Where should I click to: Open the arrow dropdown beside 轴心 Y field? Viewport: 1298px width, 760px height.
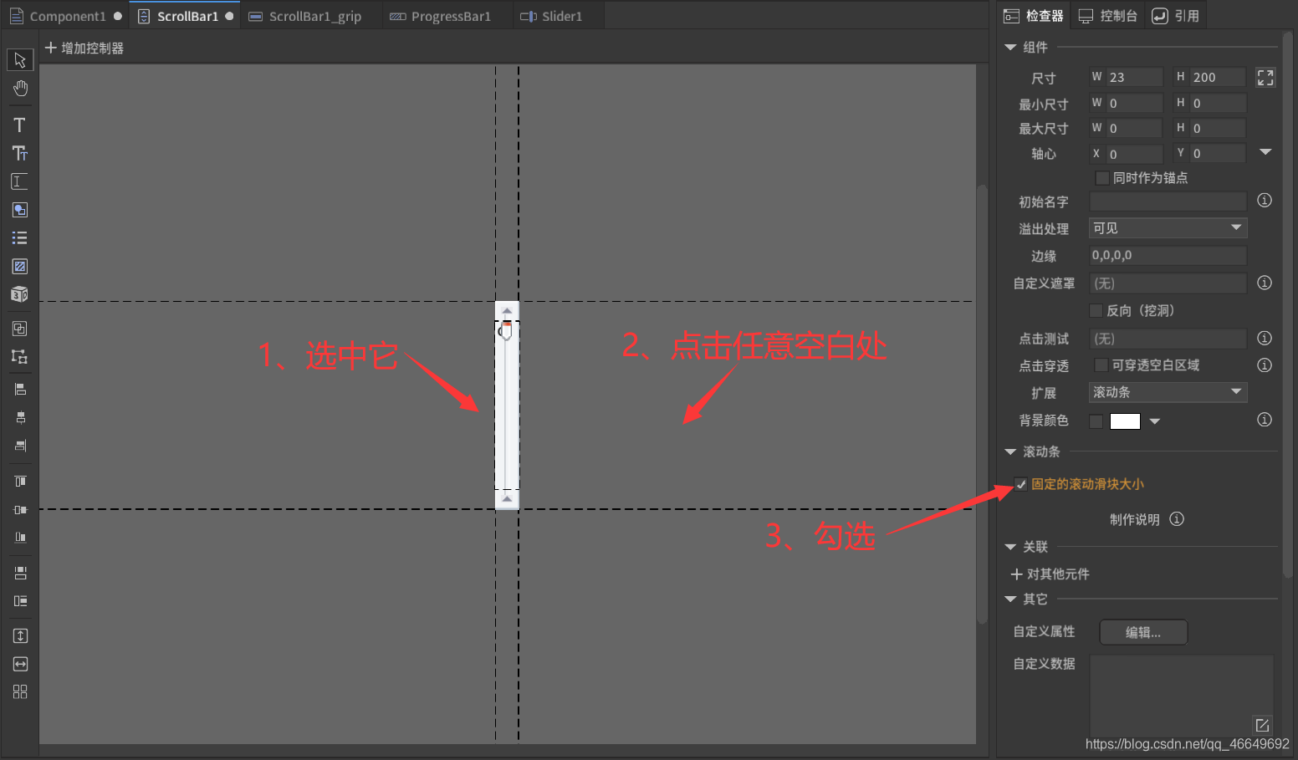pos(1265,152)
